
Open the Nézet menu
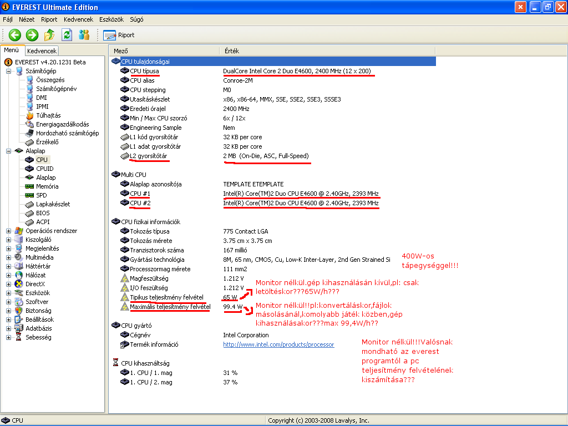27,19
